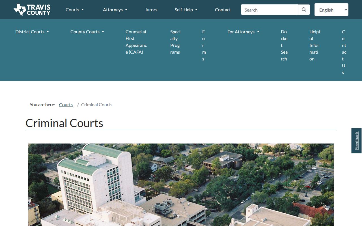Open the Specialty Programs page

(175, 42)
